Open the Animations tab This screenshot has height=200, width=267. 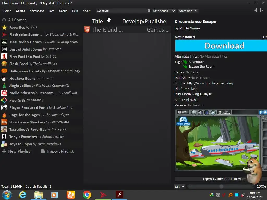pyautogui.click(x=37, y=11)
